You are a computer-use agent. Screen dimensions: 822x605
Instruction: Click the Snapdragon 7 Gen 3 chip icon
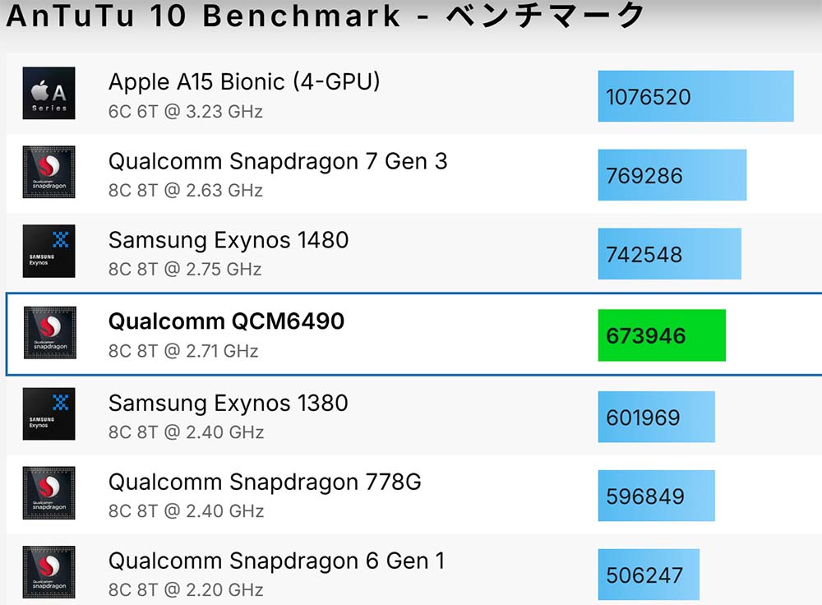pos(49,172)
